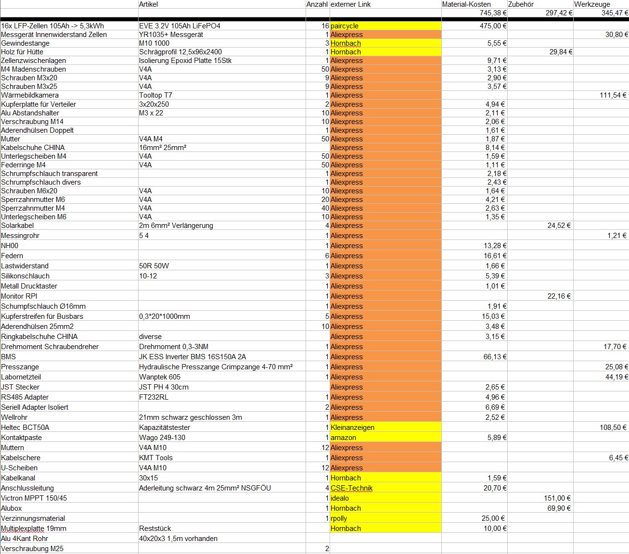Select 'Messingrohr' cell

pos(69,236)
